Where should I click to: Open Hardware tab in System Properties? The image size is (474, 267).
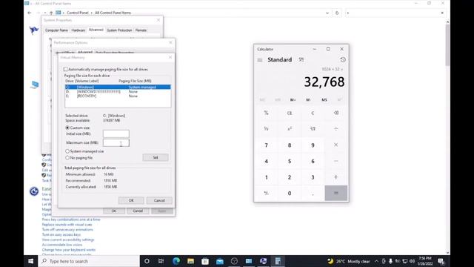coord(79,30)
